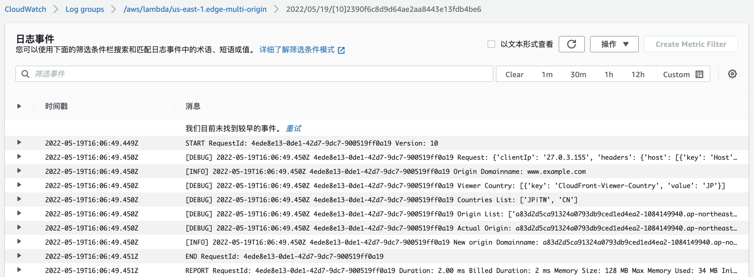
Task: Expand the Countries List log entry
Action: pos(19,199)
